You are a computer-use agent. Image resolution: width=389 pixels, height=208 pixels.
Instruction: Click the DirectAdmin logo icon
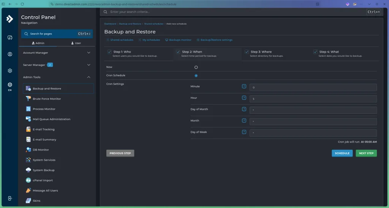pyautogui.click(x=9, y=19)
